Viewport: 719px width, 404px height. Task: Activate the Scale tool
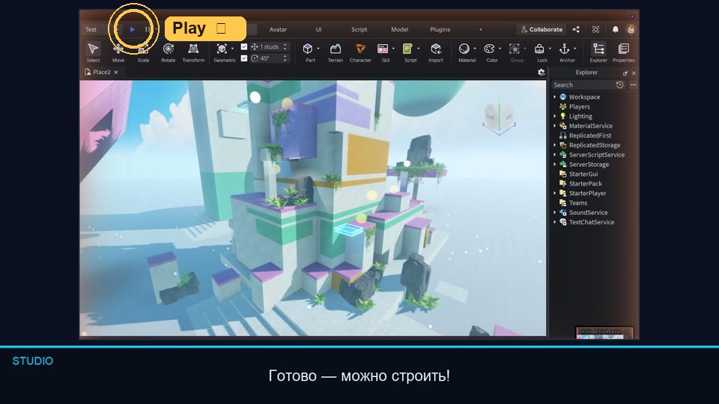pyautogui.click(x=143, y=52)
